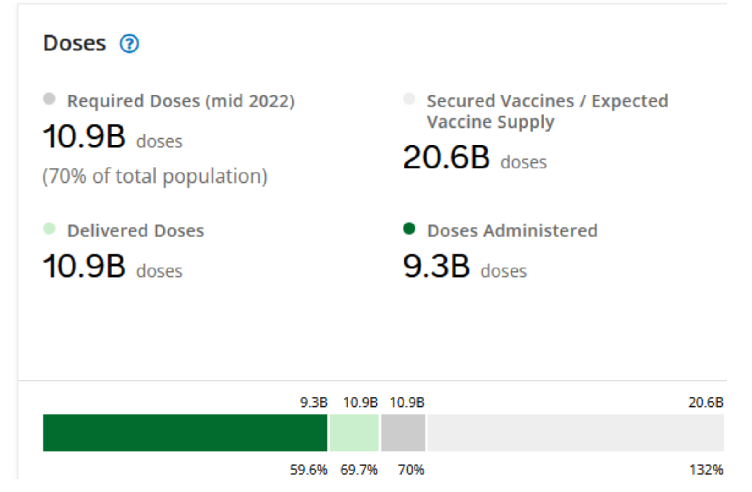Select the light green delivered bar segment
The width and height of the screenshot is (752, 492).
(354, 433)
